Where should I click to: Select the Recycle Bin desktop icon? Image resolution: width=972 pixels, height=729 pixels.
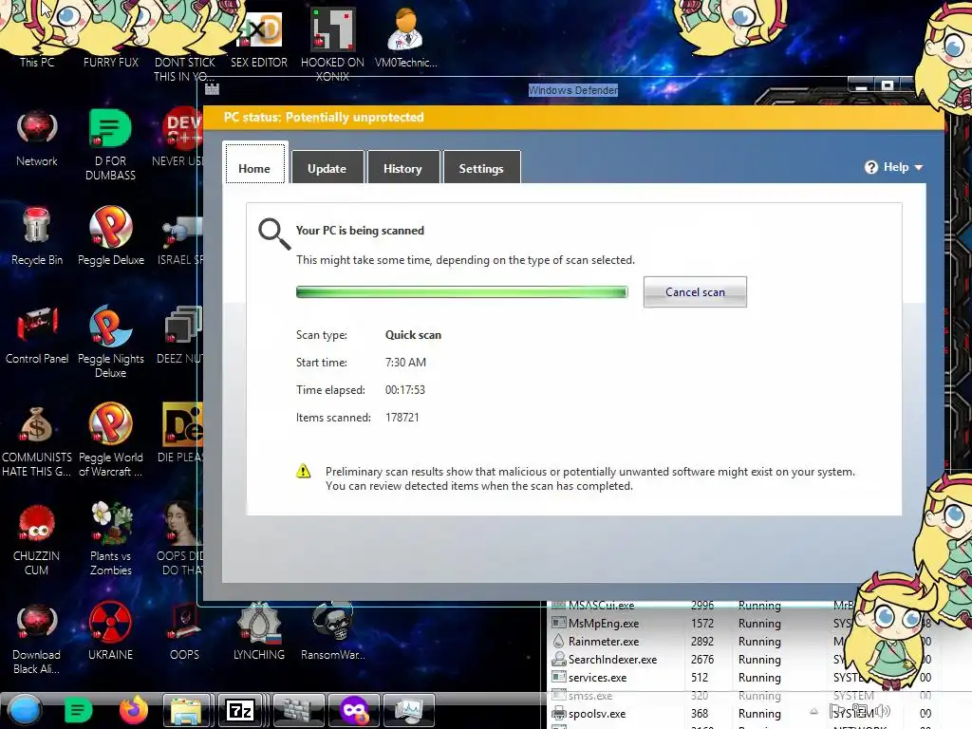pyautogui.click(x=37, y=236)
